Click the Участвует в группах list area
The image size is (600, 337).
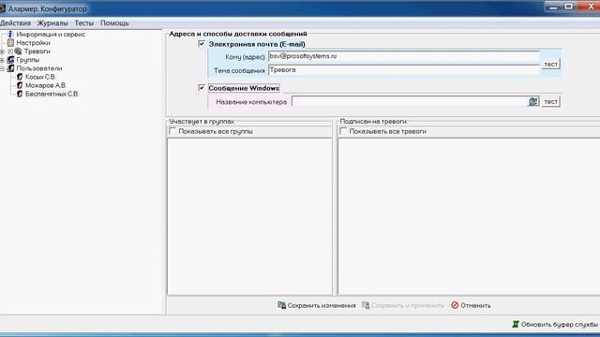249,216
